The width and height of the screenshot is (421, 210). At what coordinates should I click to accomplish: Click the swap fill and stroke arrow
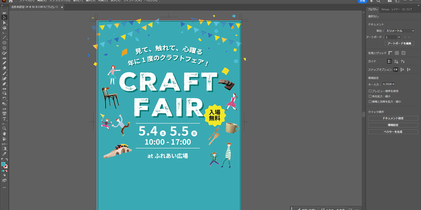point(6,160)
